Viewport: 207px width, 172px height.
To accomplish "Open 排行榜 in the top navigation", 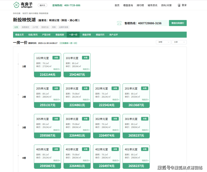I will pos(140,5).
